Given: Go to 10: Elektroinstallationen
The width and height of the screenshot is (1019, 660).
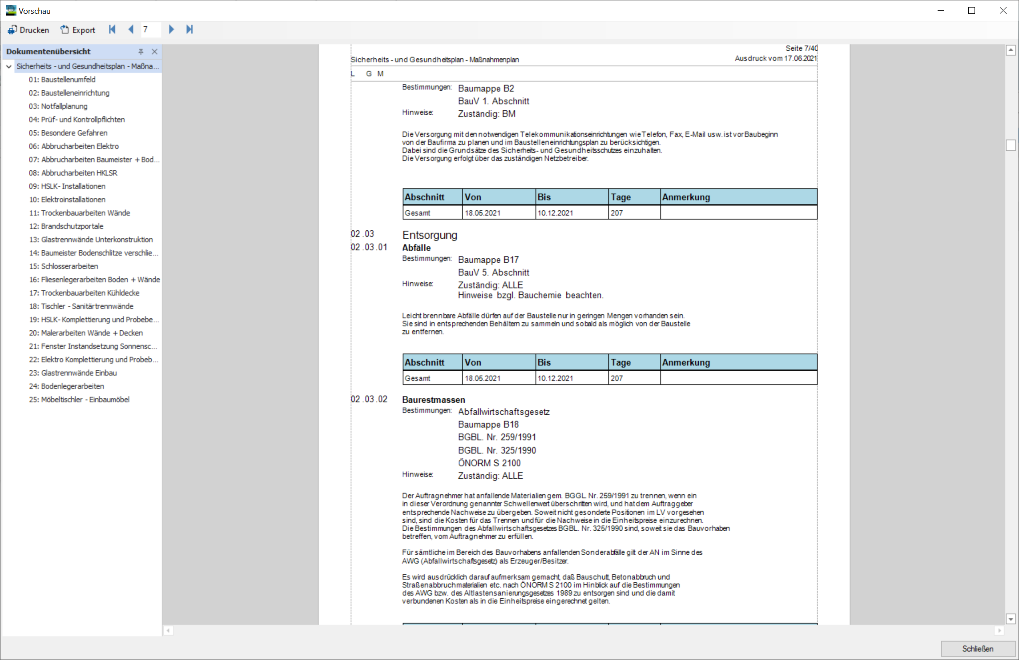Looking at the screenshot, I should pyautogui.click(x=67, y=200).
